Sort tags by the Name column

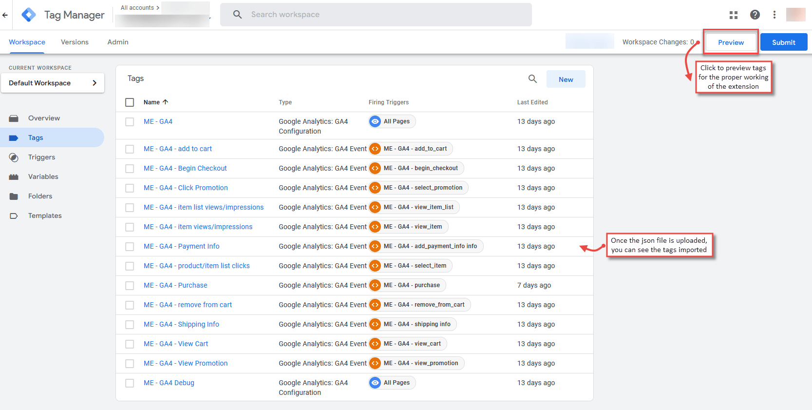click(156, 102)
